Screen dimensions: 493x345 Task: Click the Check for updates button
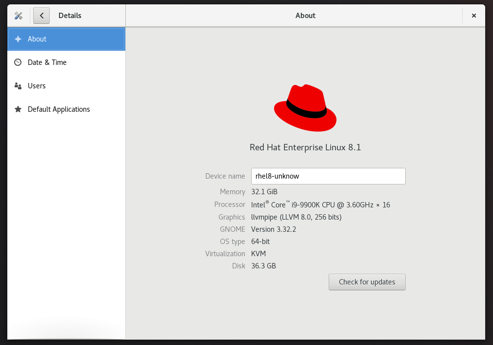367,282
